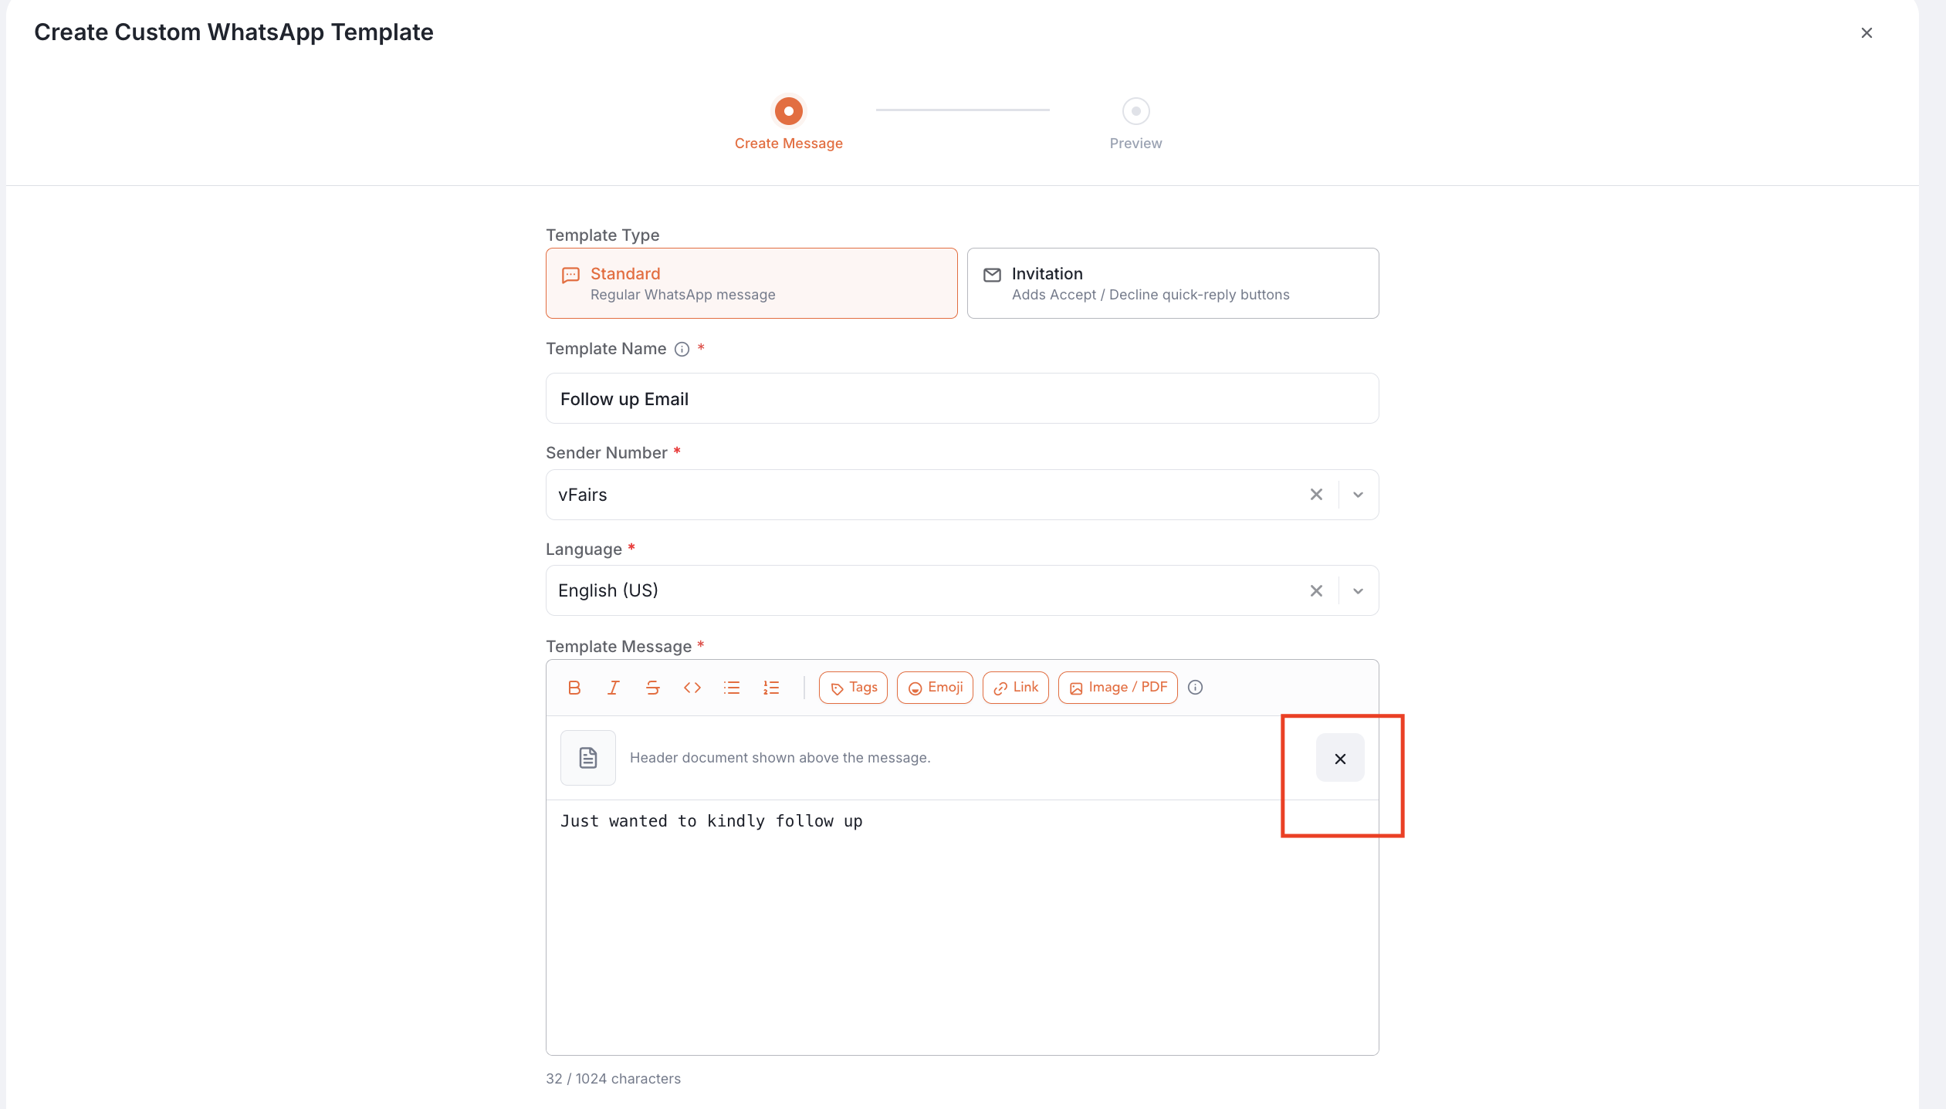Insert numbered list icon

pyautogui.click(x=771, y=688)
